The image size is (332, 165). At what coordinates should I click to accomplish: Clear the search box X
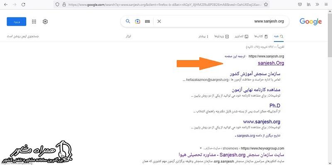click(x=159, y=22)
